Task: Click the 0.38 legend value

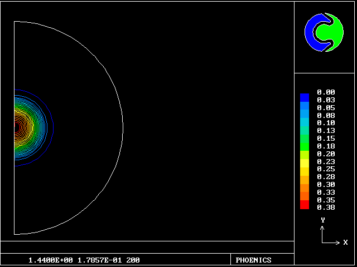Action: (326, 207)
